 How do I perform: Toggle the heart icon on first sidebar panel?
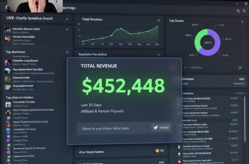point(67,30)
